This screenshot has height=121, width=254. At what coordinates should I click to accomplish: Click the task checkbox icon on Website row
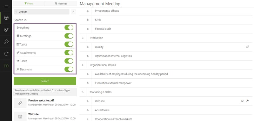point(242,101)
